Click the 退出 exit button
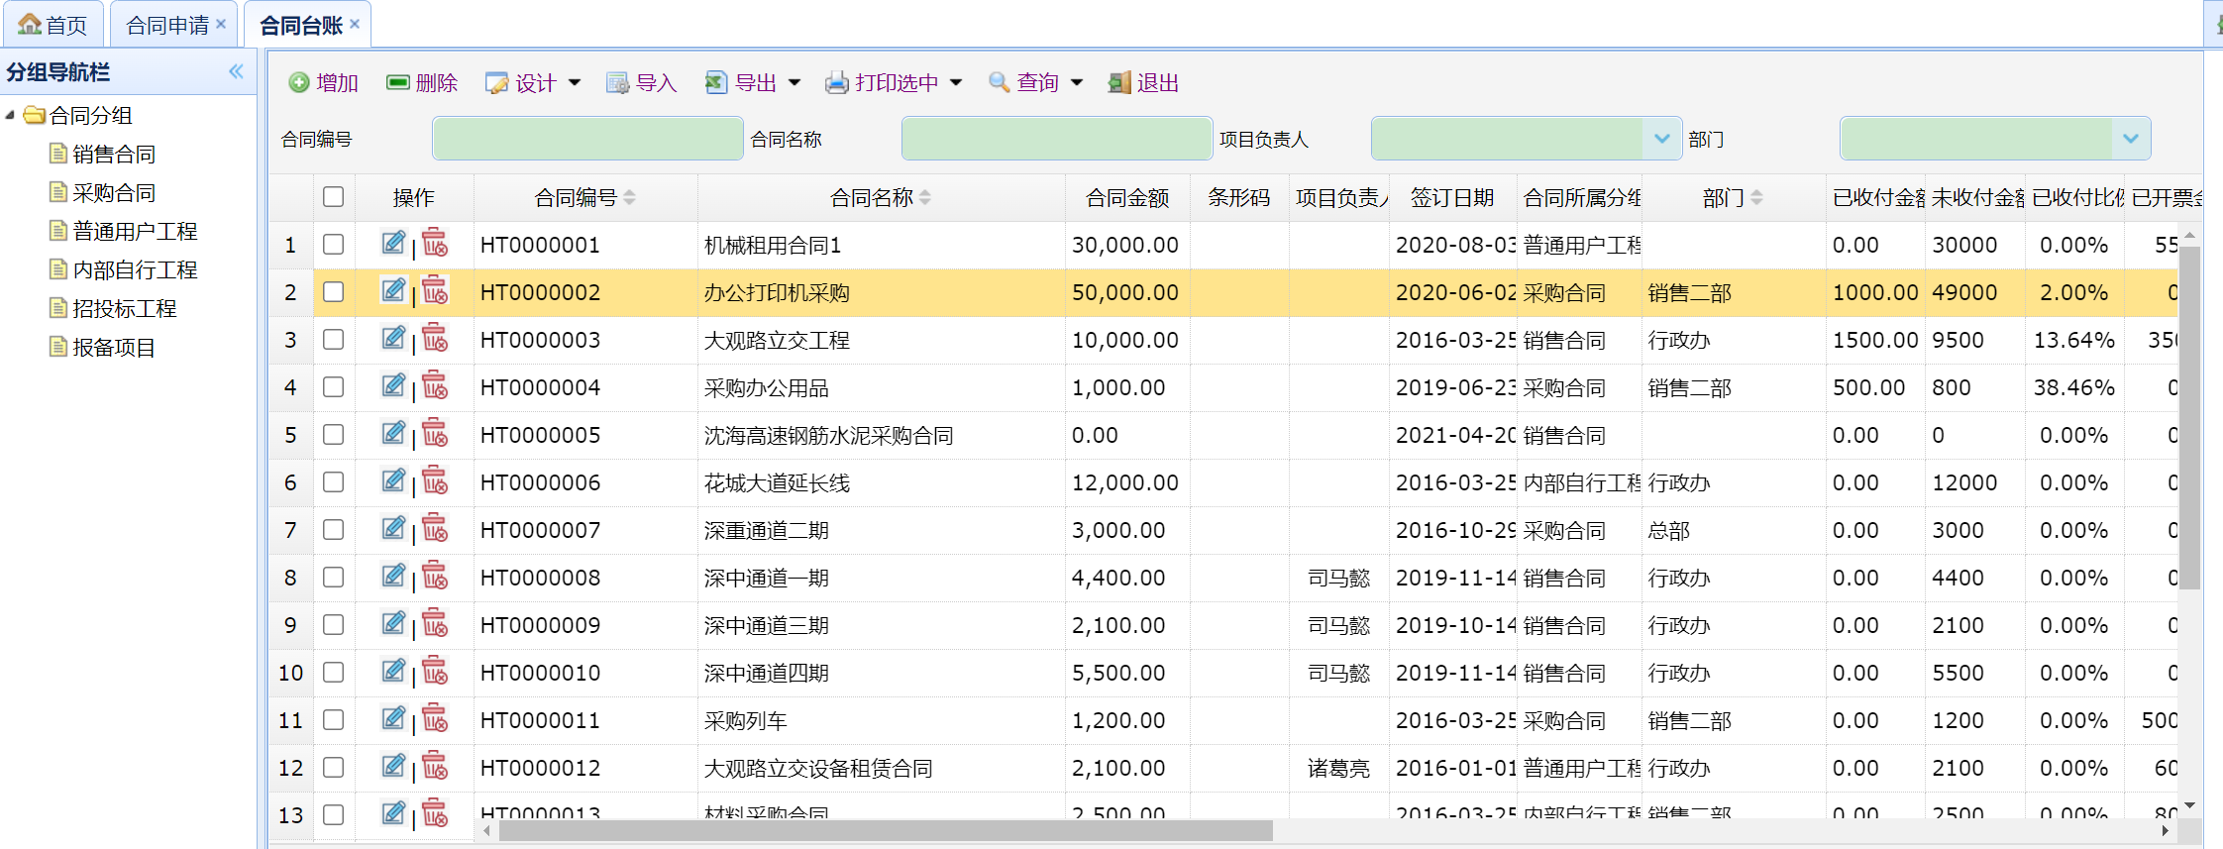2223x849 pixels. pyautogui.click(x=1143, y=83)
